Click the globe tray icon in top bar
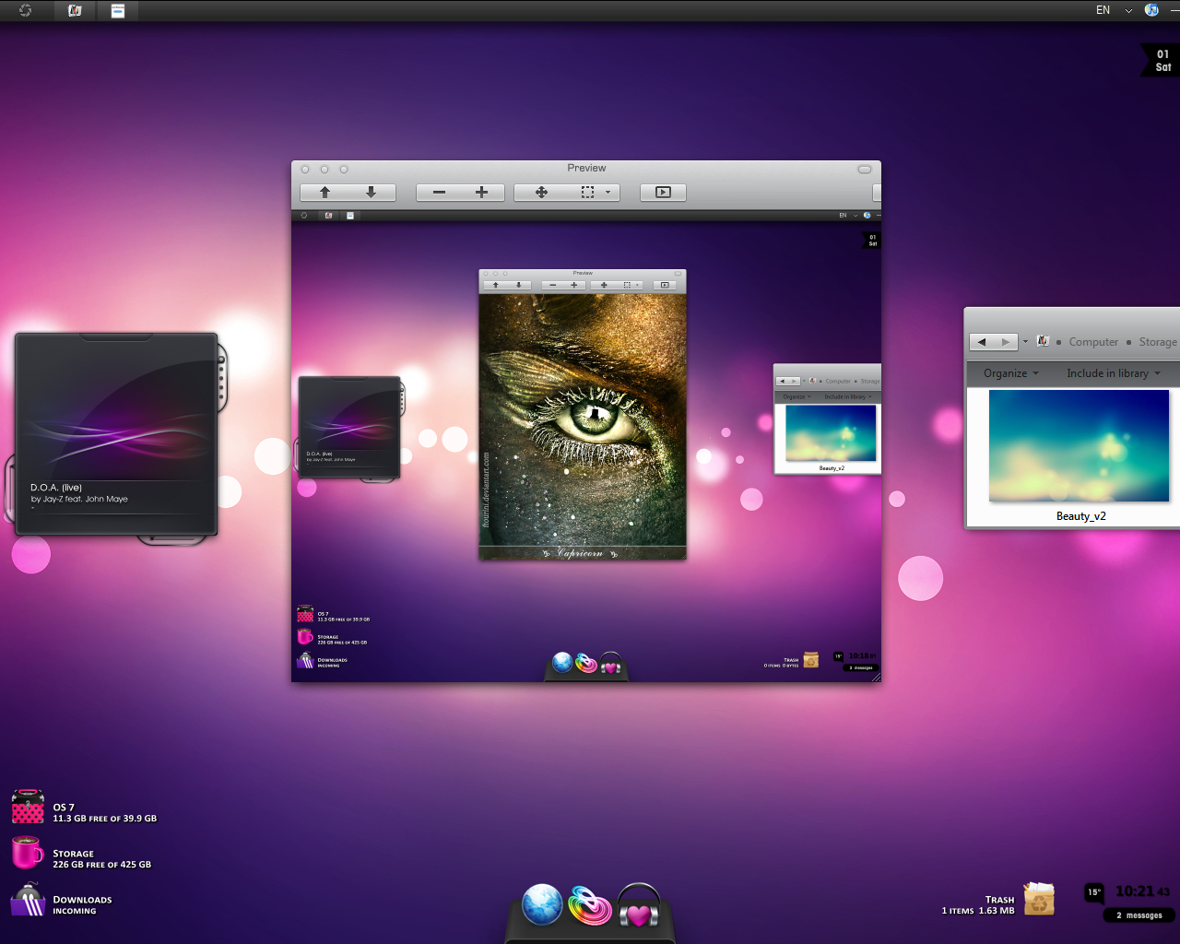This screenshot has width=1180, height=944. tap(1151, 10)
